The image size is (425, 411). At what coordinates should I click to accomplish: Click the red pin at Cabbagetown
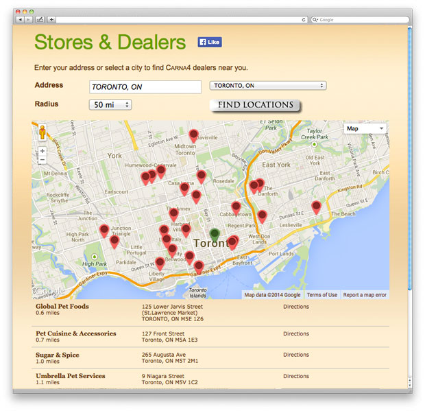236,209
